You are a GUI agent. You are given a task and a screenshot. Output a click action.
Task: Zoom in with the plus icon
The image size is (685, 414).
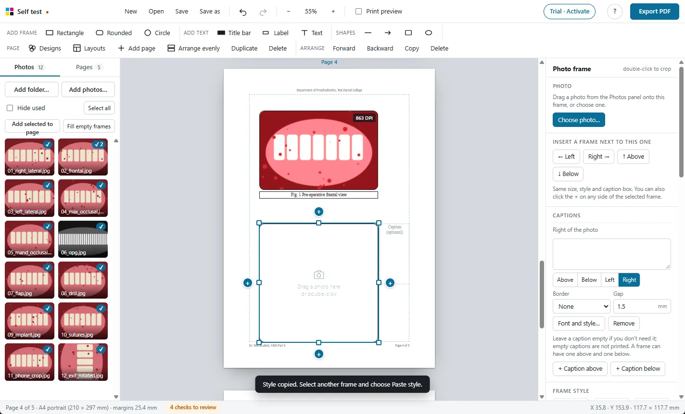[333, 12]
